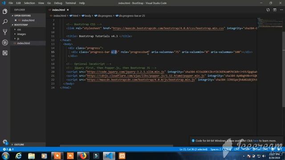The height and width of the screenshot is (160, 285).
Task: Open the Debug view in activity bar
Action: pos(5,43)
